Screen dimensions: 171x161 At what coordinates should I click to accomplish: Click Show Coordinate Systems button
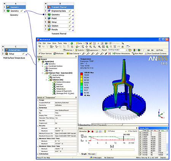[x=156, y=54]
